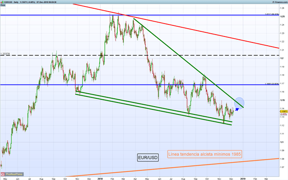Click the 1.20378 level label
The image size is (288, 180).
coord(5,54)
